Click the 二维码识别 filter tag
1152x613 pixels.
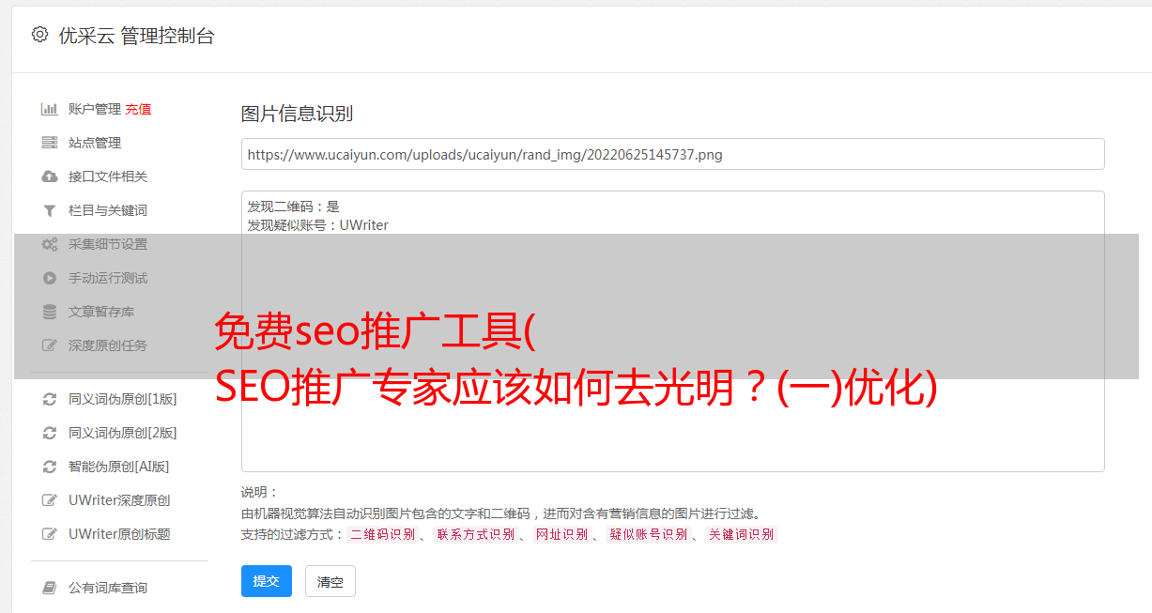[x=383, y=534]
